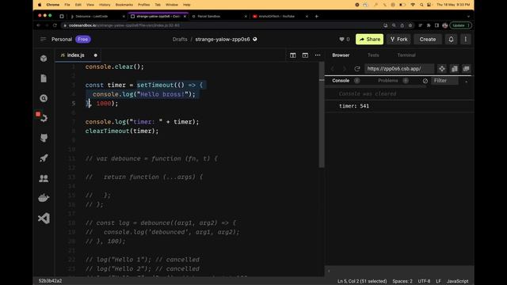Click the split editor icon
Viewport: 507px width, 285px height.
(292, 55)
